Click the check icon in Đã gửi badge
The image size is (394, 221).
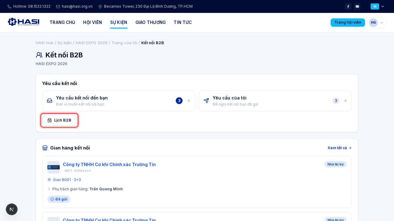point(52,199)
